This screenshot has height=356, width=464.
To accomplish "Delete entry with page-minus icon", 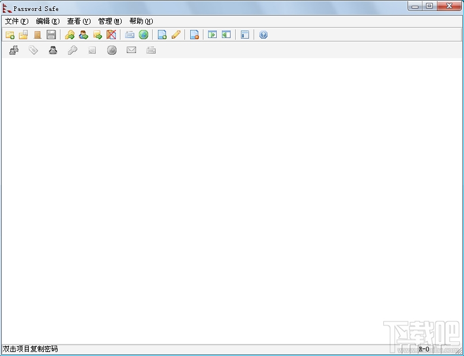I will (x=194, y=35).
